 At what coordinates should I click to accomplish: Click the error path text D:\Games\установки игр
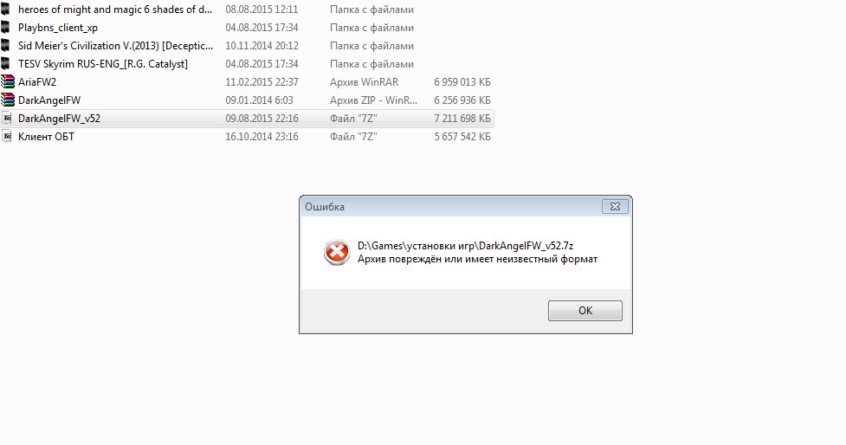point(417,246)
